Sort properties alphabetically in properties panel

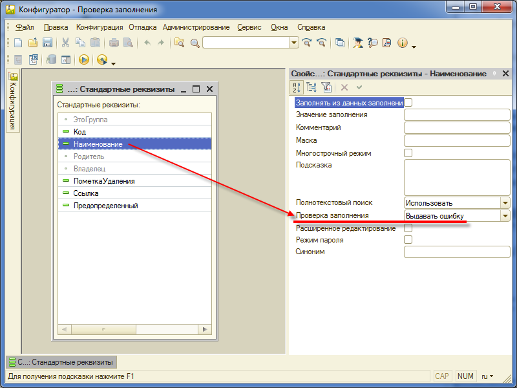coord(297,87)
